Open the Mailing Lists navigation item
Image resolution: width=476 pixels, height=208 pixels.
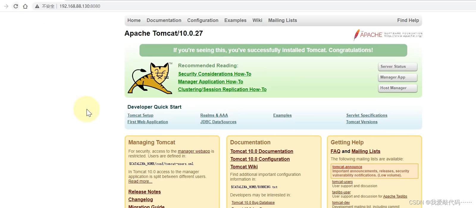click(x=283, y=20)
